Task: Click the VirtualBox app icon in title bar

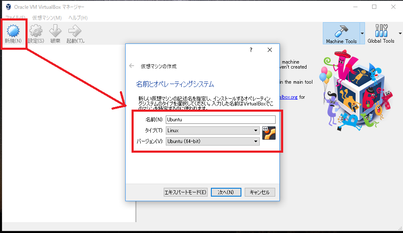Action: [8, 7]
